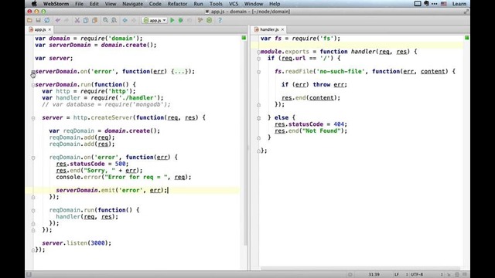Open the VCS menu
Viewport: 495px width, 278px height.
[234, 4]
